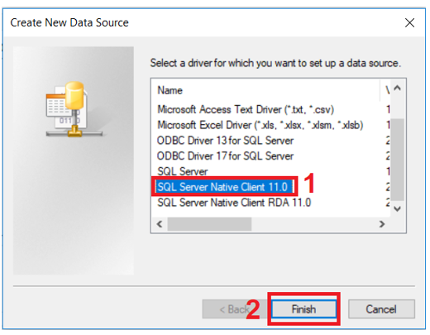Click the horizontal scrollbar thumb in driver list
Image resolution: width=430 pixels, height=335 pixels.
[x=209, y=224]
